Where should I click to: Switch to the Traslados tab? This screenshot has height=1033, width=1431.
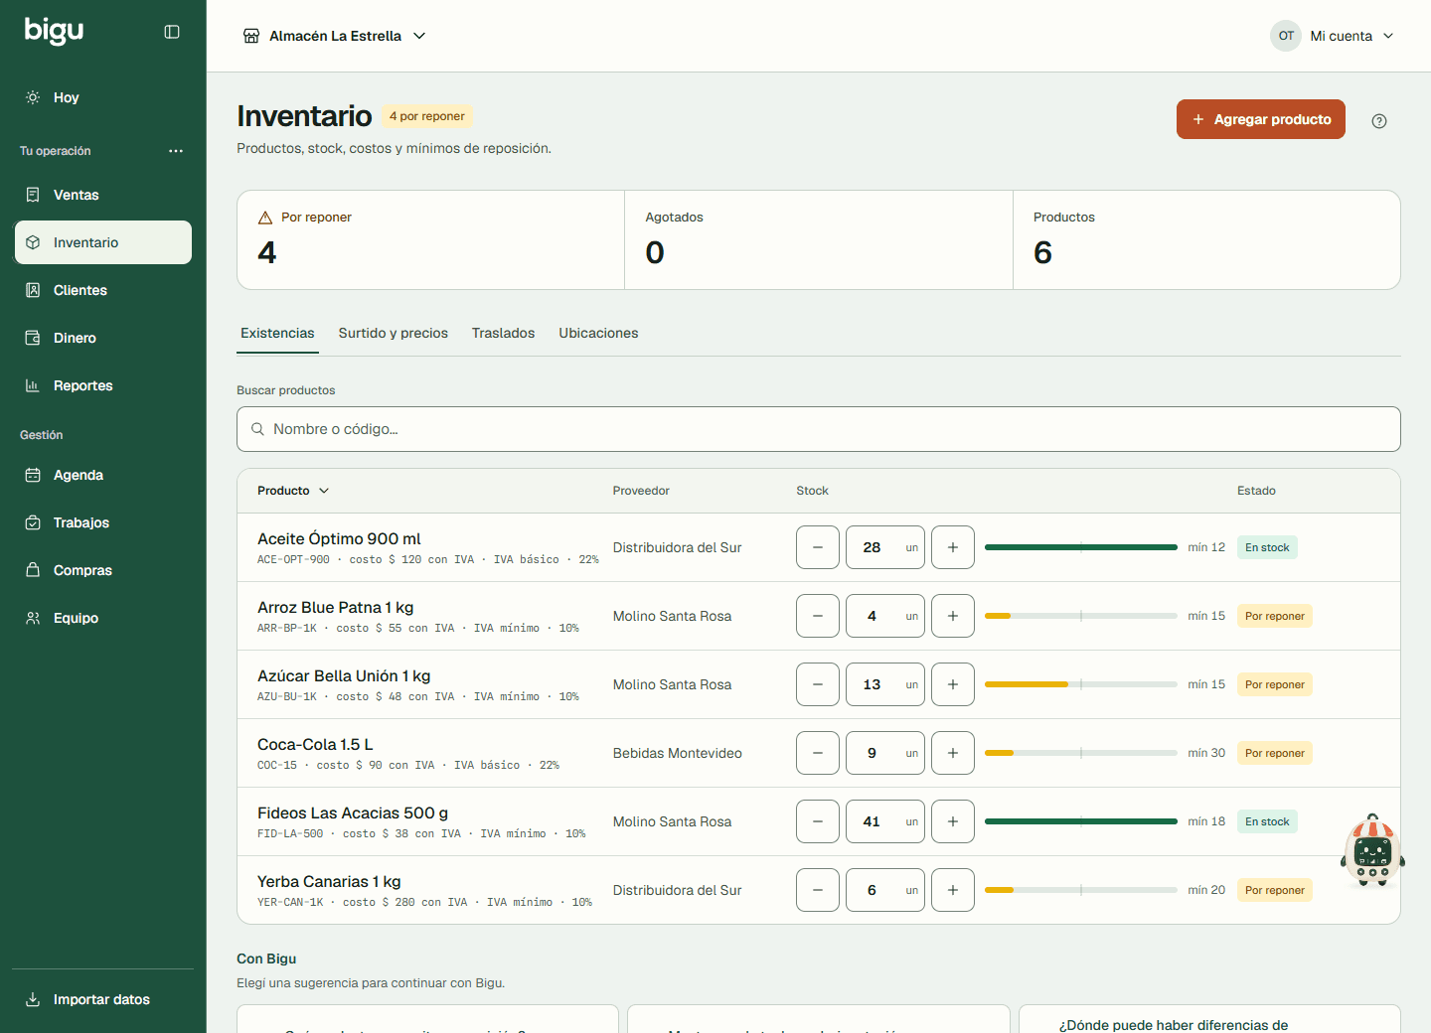[x=503, y=333]
